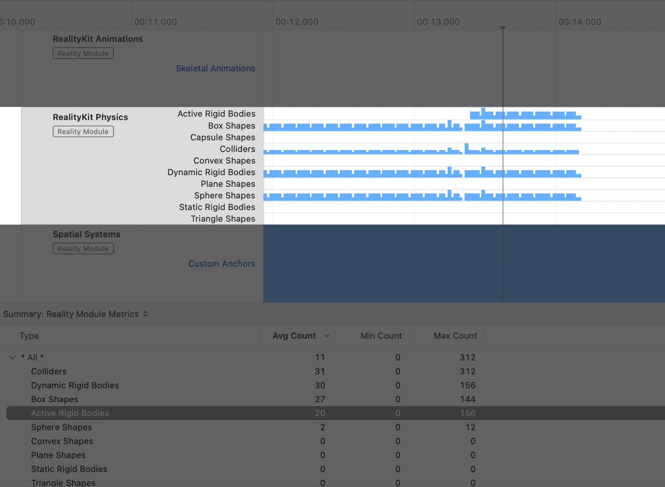Collapse the * All * disclosure triangle

pyautogui.click(x=12, y=357)
